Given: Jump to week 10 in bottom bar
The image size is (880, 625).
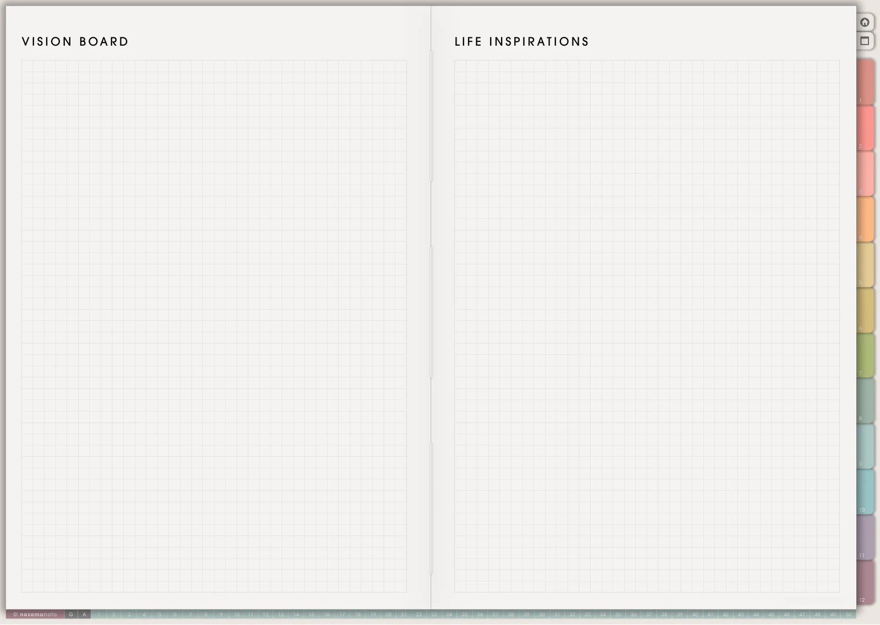Looking at the screenshot, I should tap(237, 615).
